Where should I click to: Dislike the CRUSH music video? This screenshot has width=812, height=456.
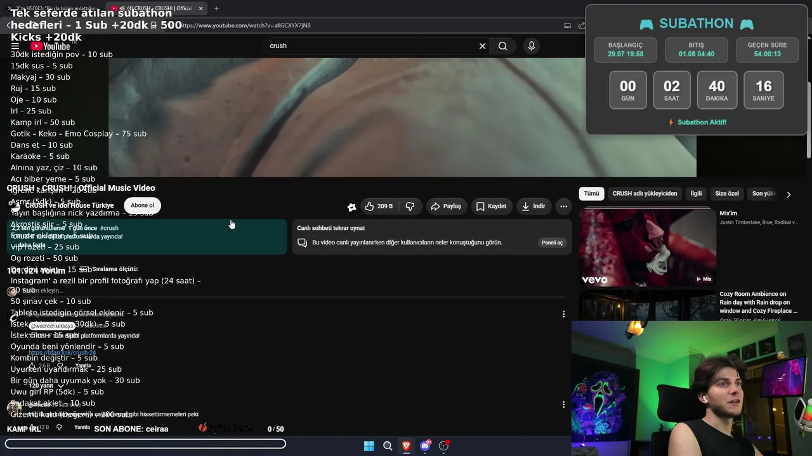click(410, 206)
